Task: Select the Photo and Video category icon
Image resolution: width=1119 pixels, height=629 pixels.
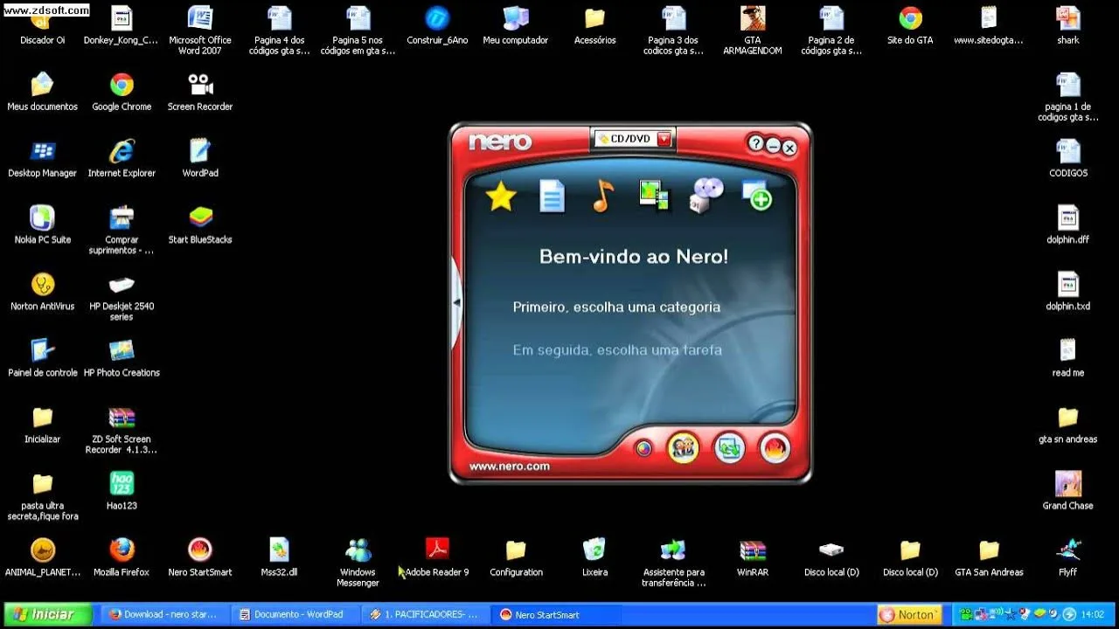Action: click(x=654, y=196)
